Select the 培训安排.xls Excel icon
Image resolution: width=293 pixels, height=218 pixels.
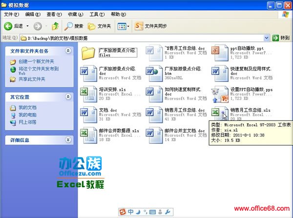88,94
